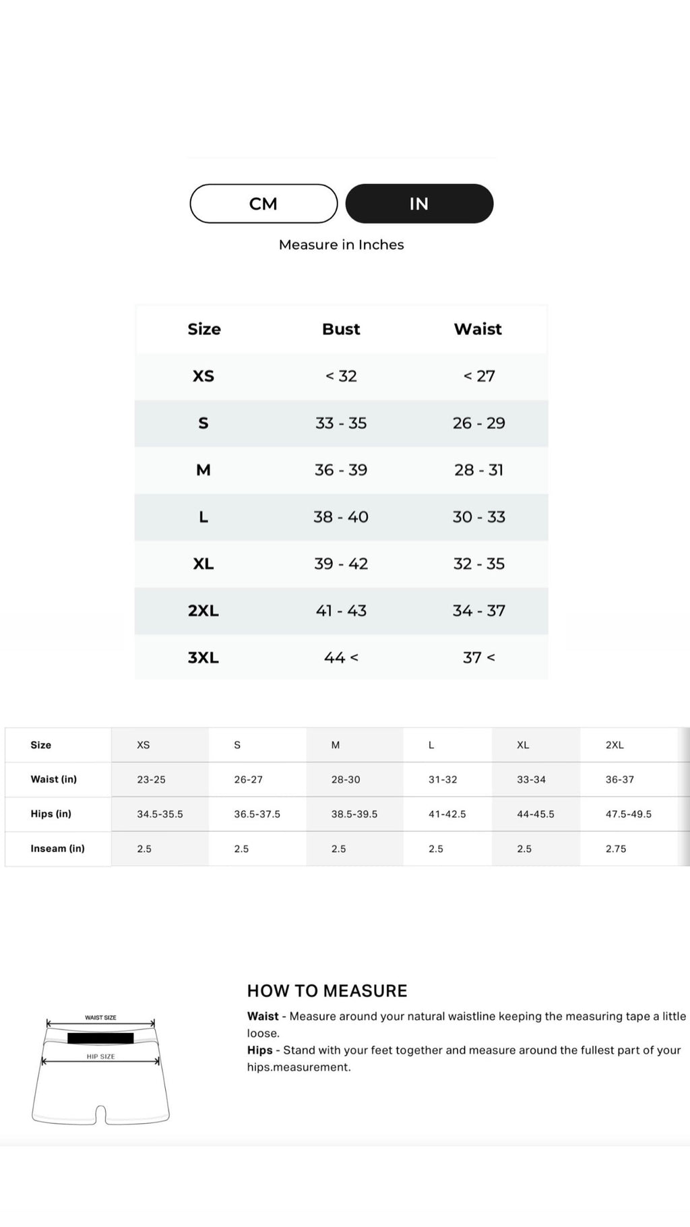The width and height of the screenshot is (690, 1227).
Task: Click the Hips (in) row header
Action: pos(51,814)
